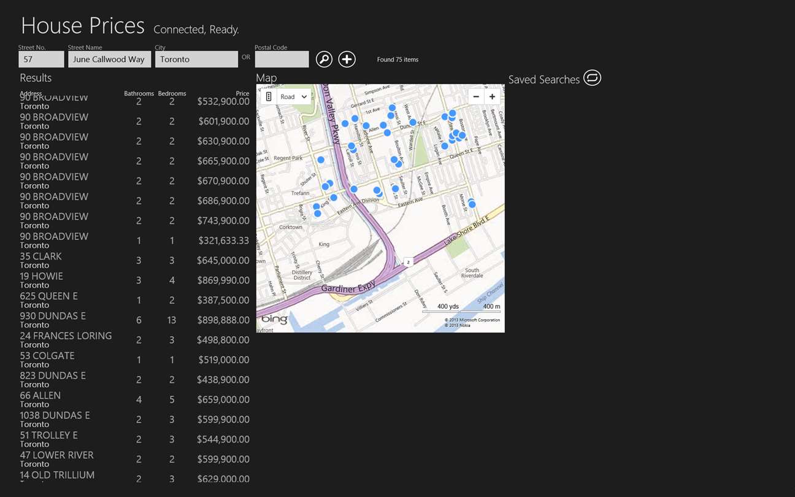Image resolution: width=795 pixels, height=497 pixels.
Task: Select the blue pin beside Regent Park label
Action: tap(321, 160)
